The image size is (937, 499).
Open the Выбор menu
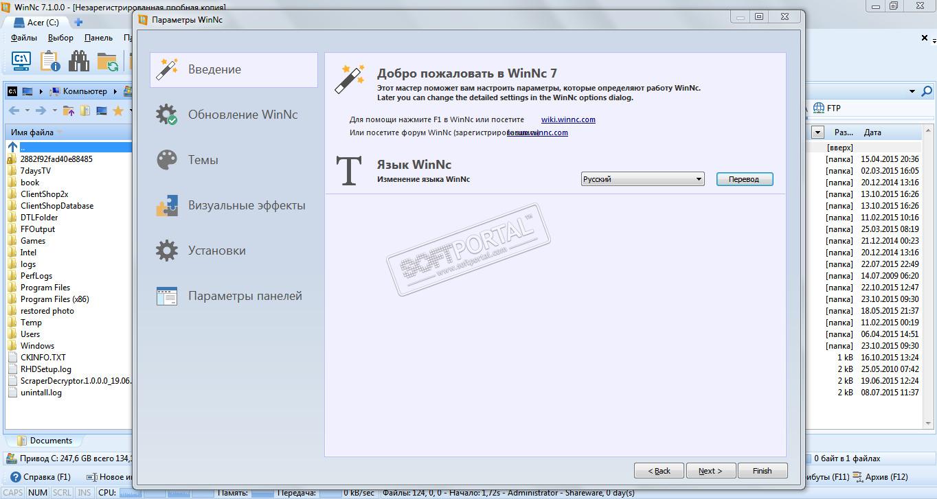(x=60, y=38)
